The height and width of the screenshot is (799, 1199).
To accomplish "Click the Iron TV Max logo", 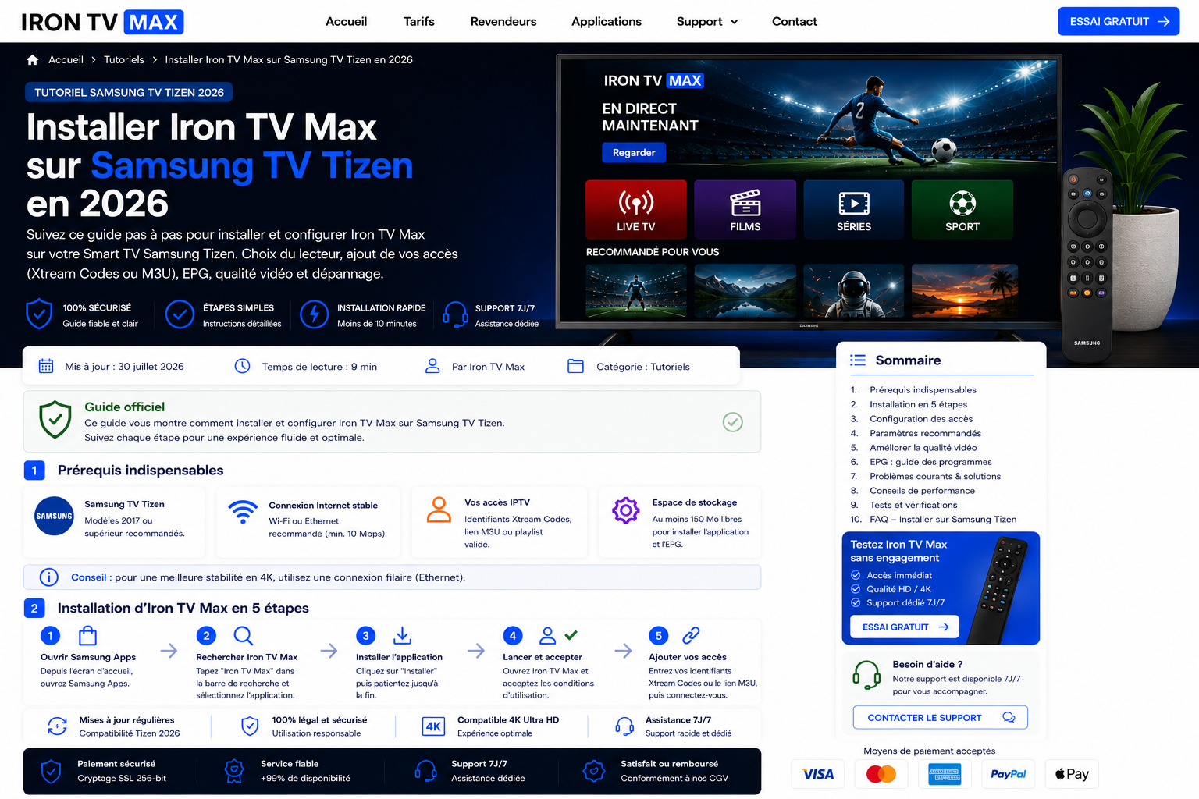I will click(x=102, y=22).
